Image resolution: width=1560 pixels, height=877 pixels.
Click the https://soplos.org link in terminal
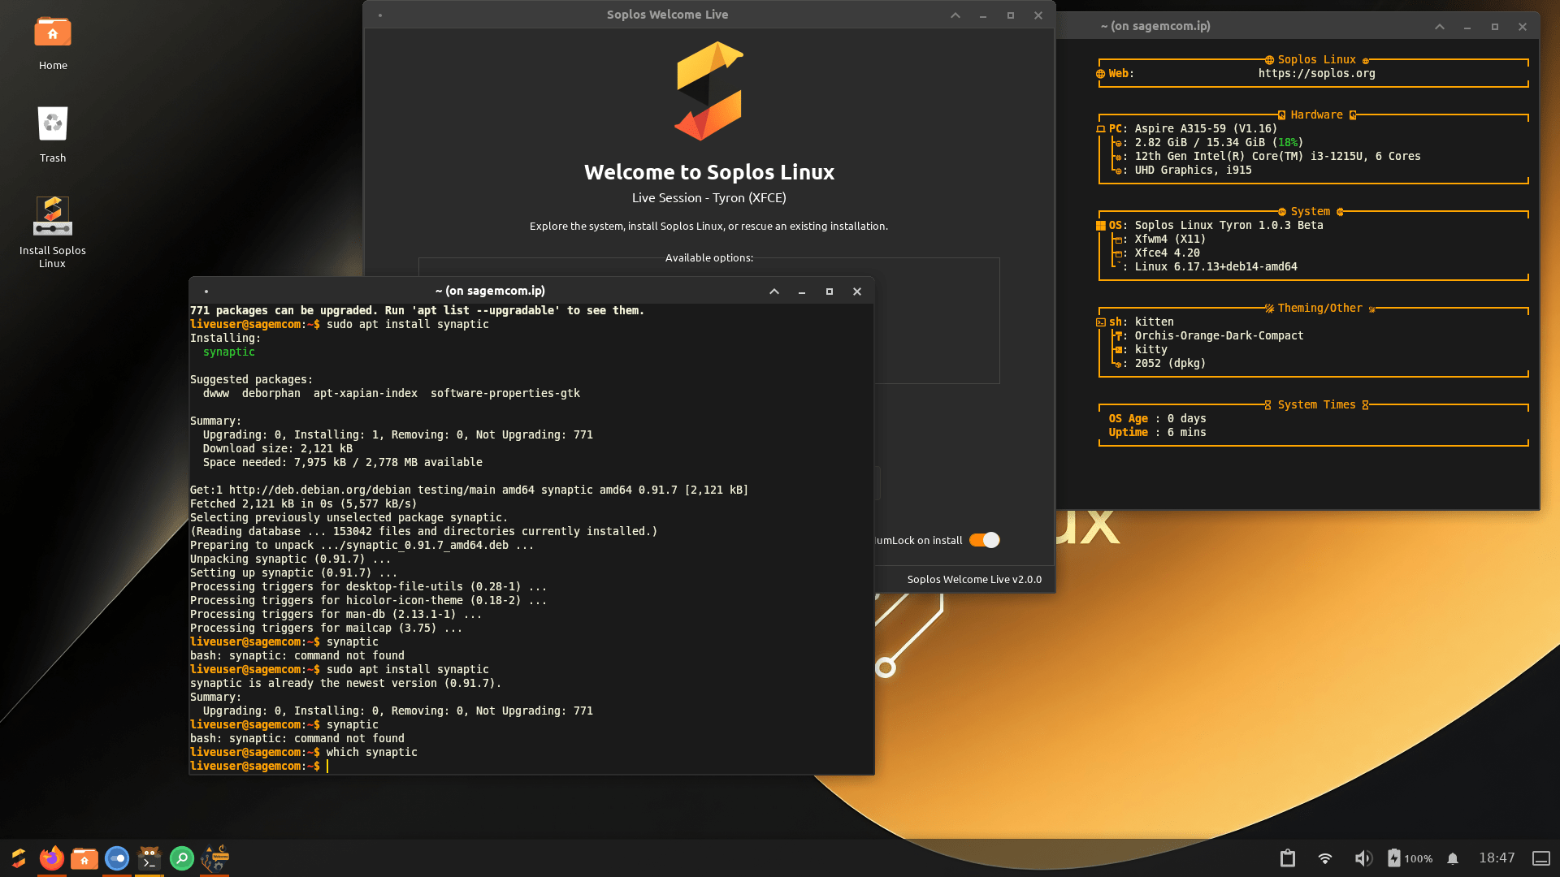pyautogui.click(x=1316, y=73)
